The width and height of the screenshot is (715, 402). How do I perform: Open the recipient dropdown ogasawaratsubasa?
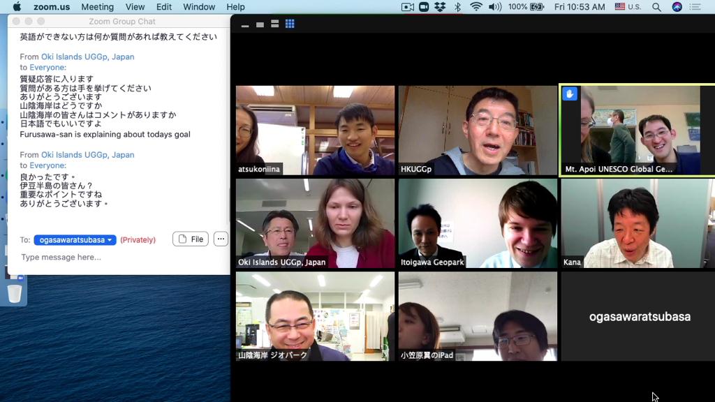click(75, 240)
